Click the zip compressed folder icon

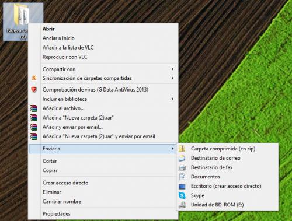[182, 149]
